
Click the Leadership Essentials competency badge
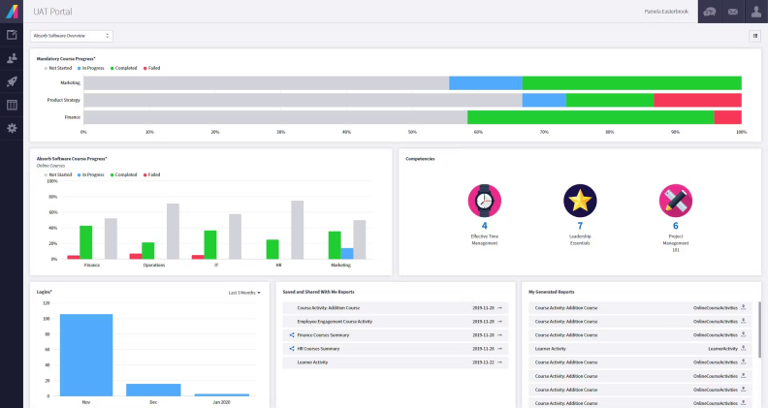[x=580, y=201]
